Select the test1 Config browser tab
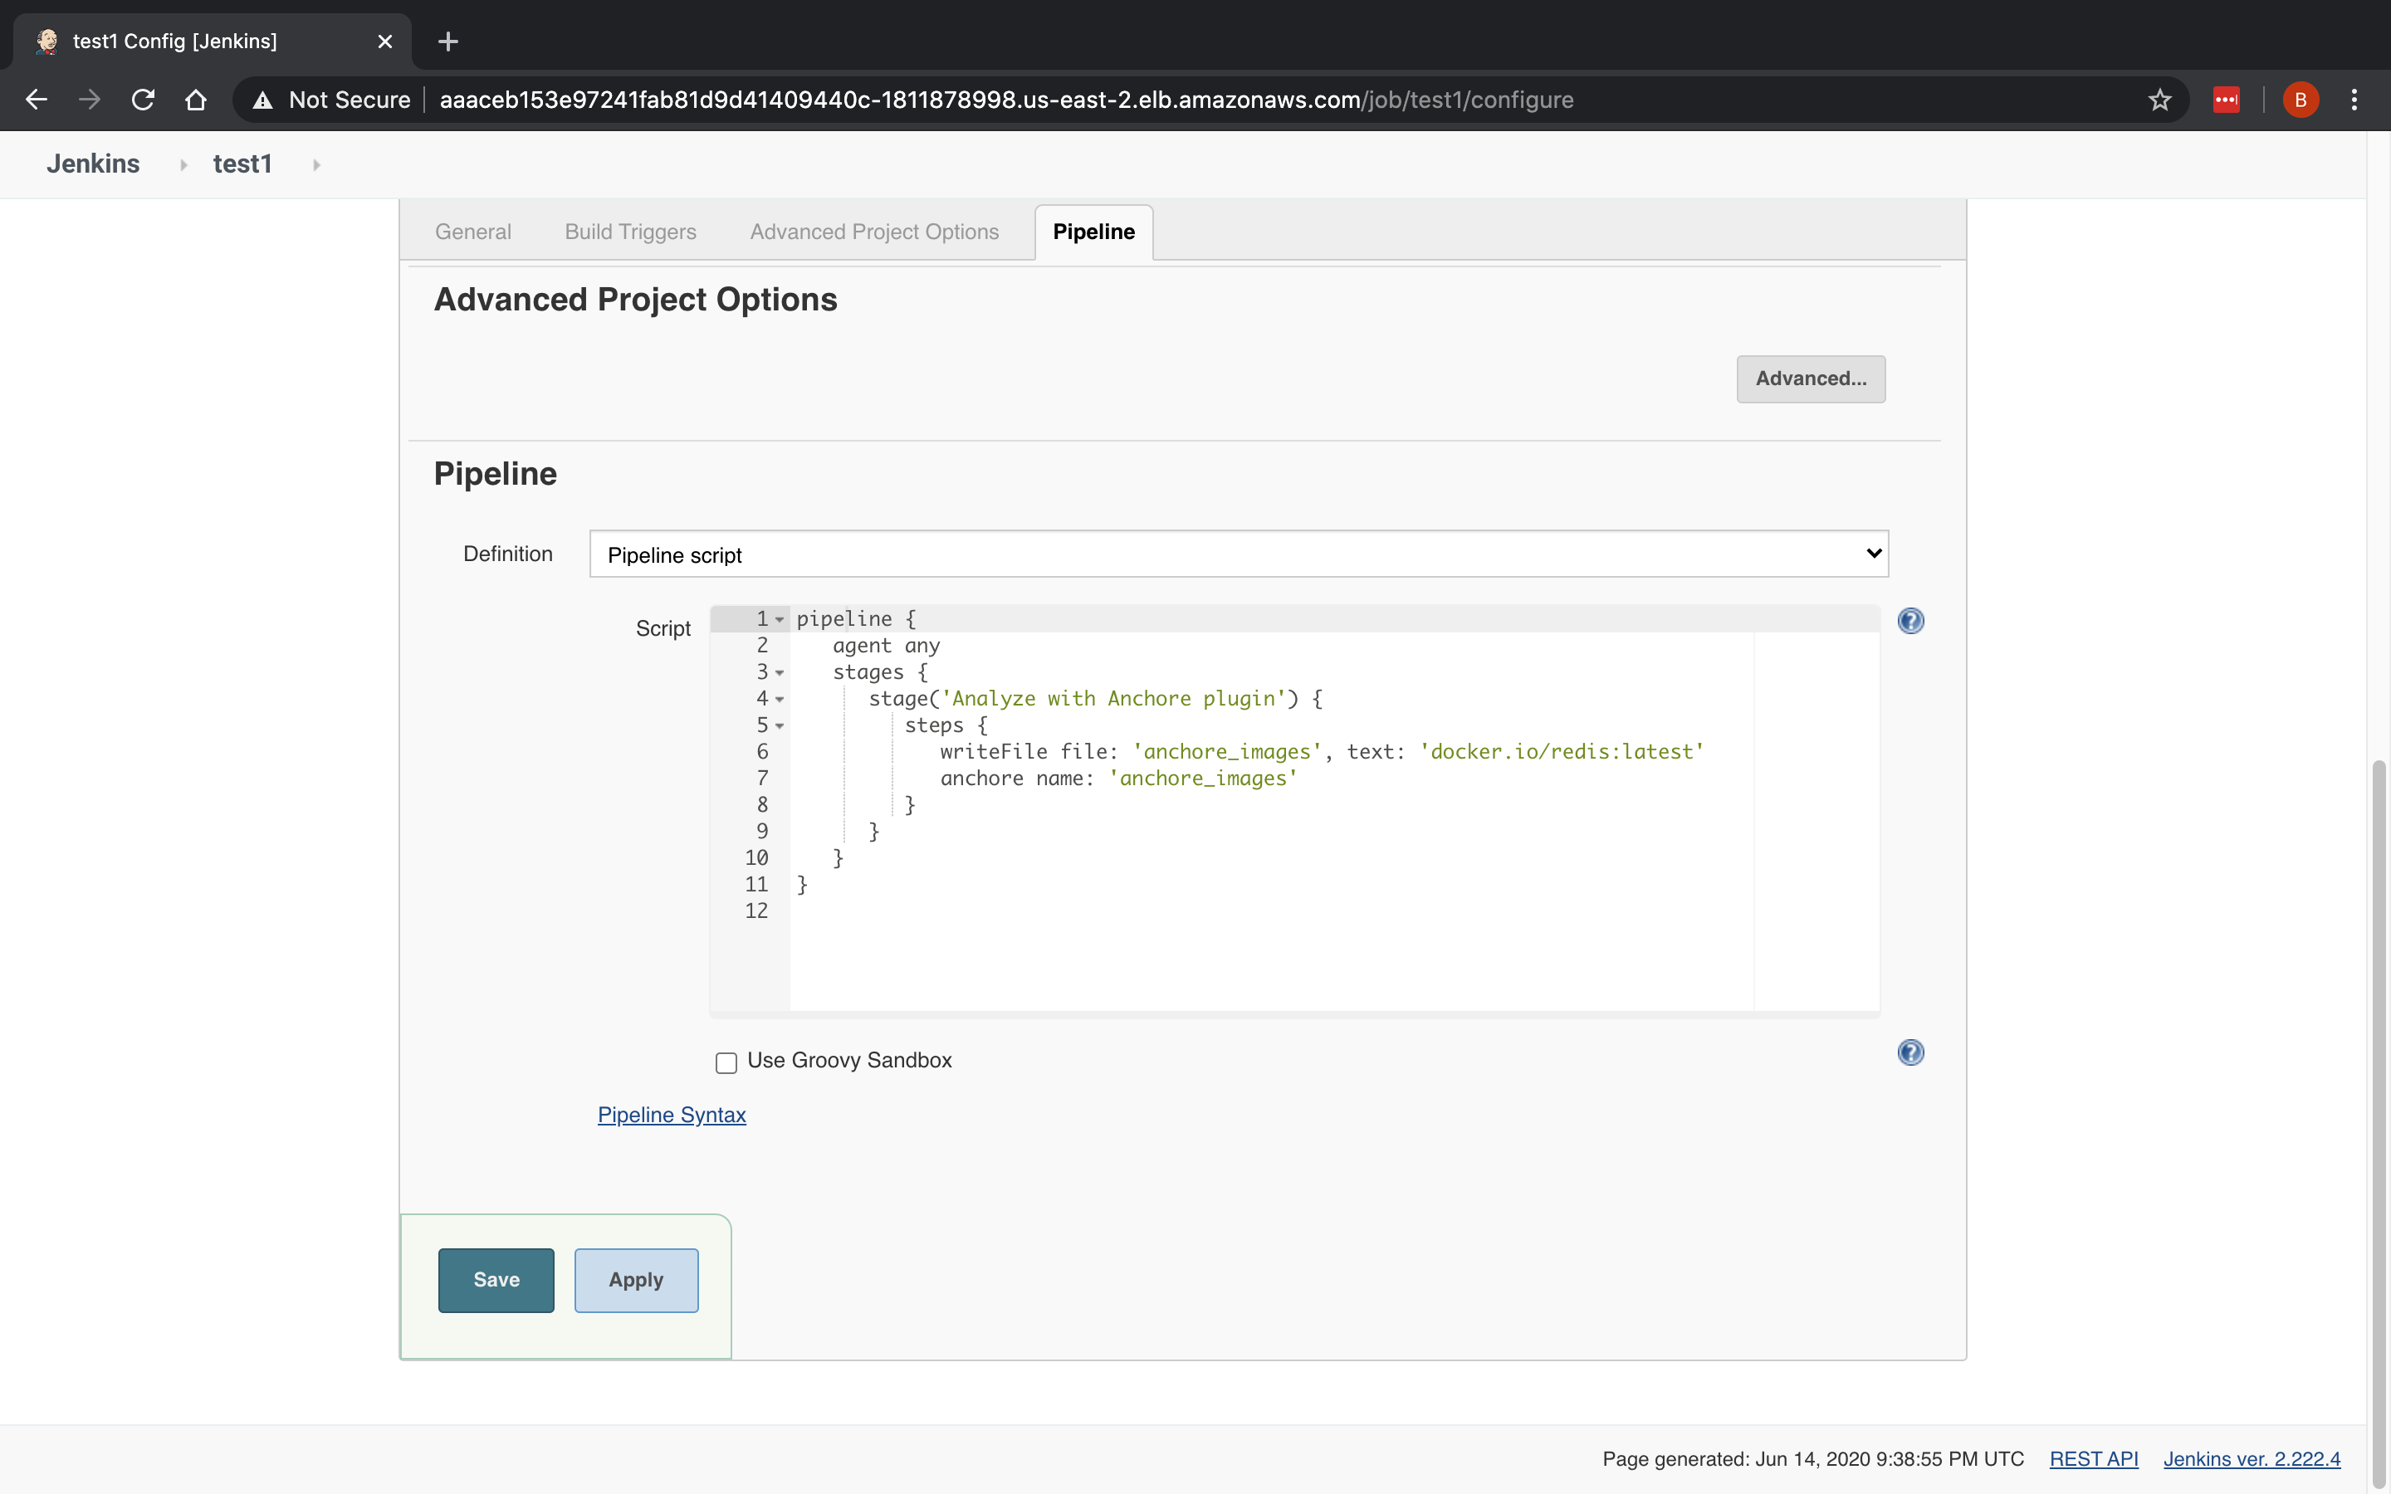The height and width of the screenshot is (1494, 2391). pos(212,41)
